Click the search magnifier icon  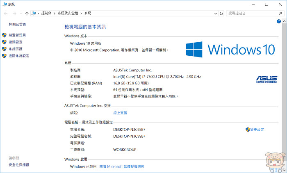[x=280, y=13]
